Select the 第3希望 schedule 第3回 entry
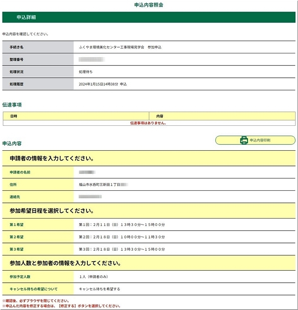Image resolution: width=298 pixels, height=310 pixels. point(122,250)
